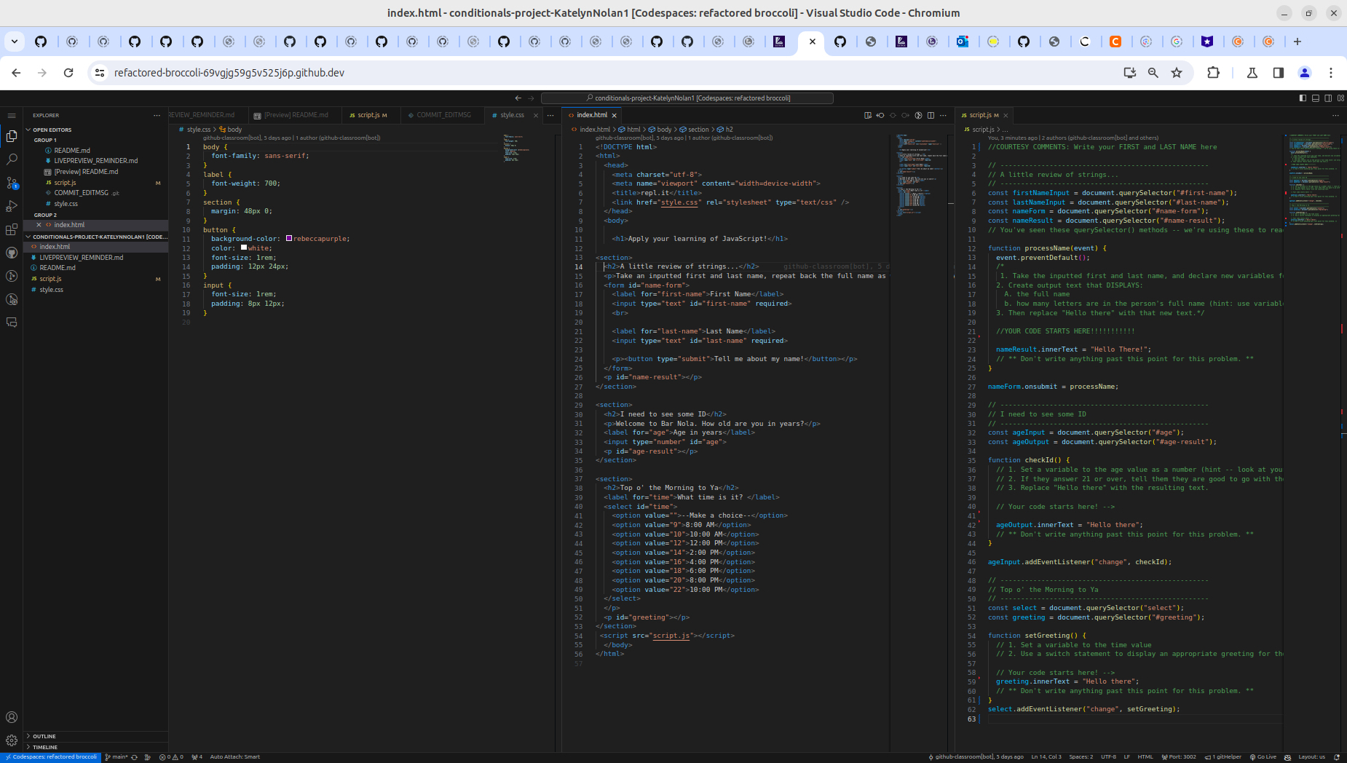Screen dimensions: 1347x763
Task: Switch to the COMMIT_EDITMSG tab
Action: pos(442,115)
